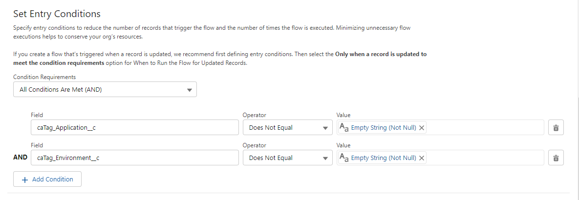
Task: Click the arrow on the first Does Not Equal box
Action: (325, 128)
